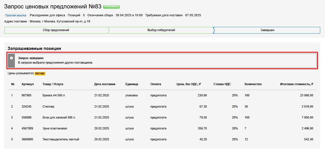325x151 pixels.
Task: Select the 'Сбор предложений' stage step
Action: (56, 30)
